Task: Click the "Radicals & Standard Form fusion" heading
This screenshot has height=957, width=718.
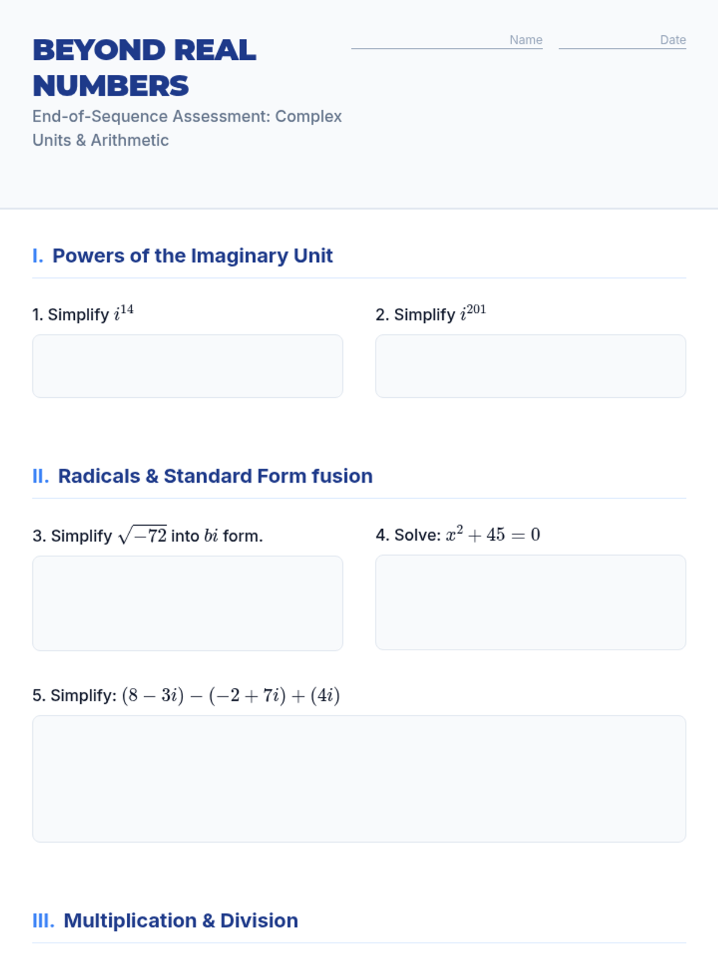Action: (x=215, y=476)
